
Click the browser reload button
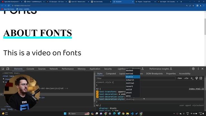pos(9,6)
